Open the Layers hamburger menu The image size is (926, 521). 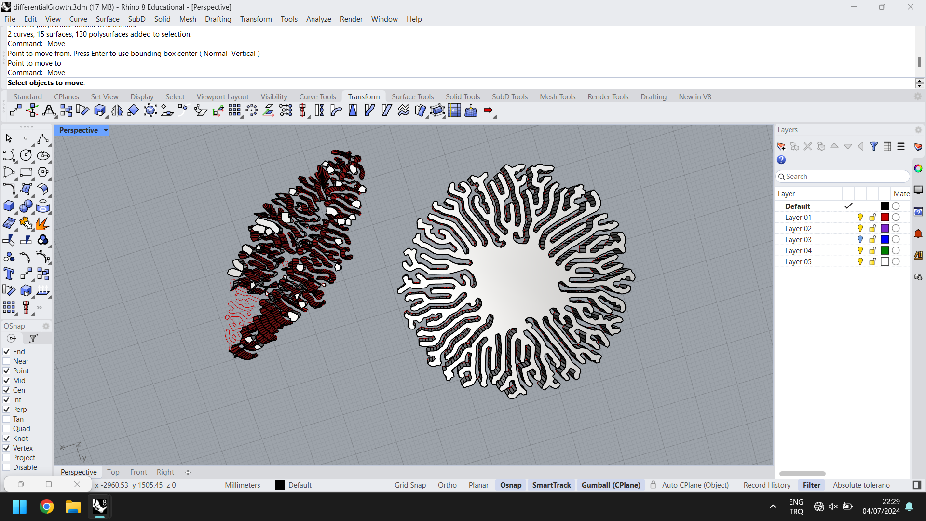click(901, 146)
